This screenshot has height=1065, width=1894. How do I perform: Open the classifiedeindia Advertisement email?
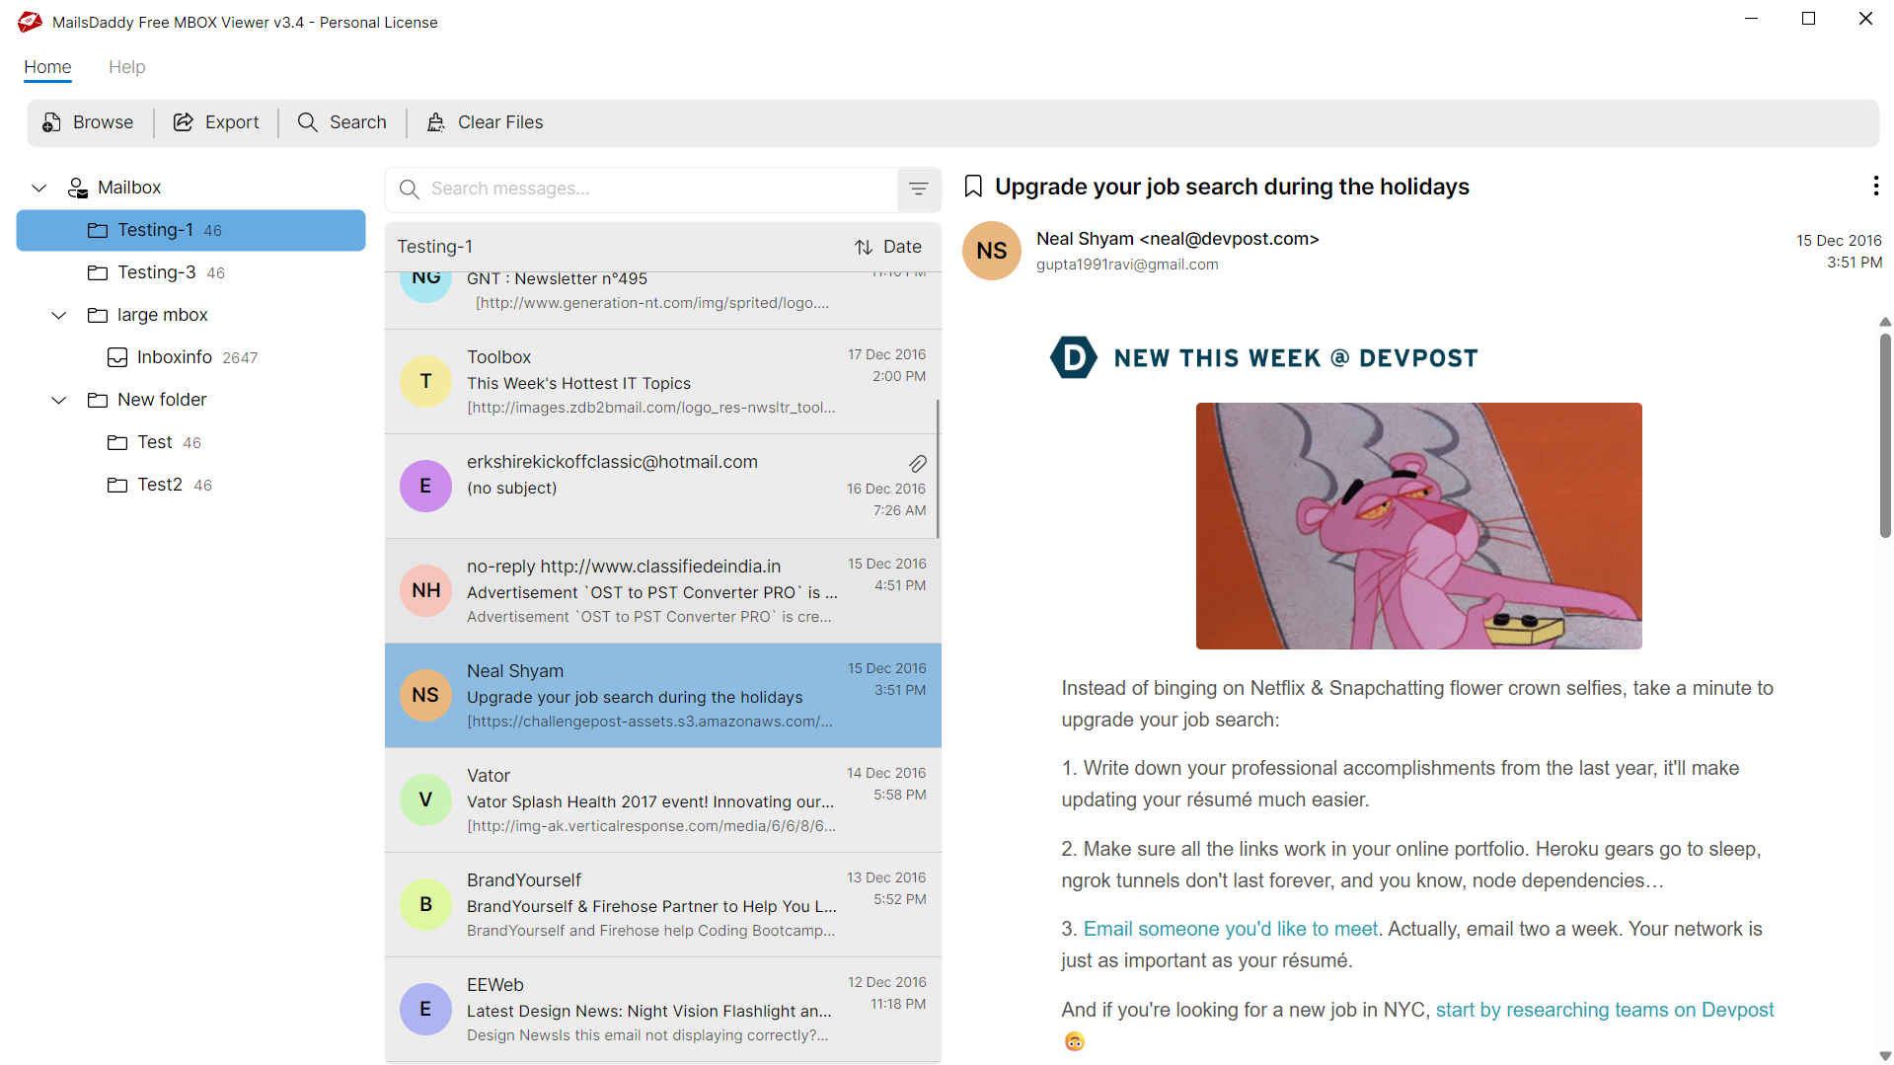[x=662, y=591]
